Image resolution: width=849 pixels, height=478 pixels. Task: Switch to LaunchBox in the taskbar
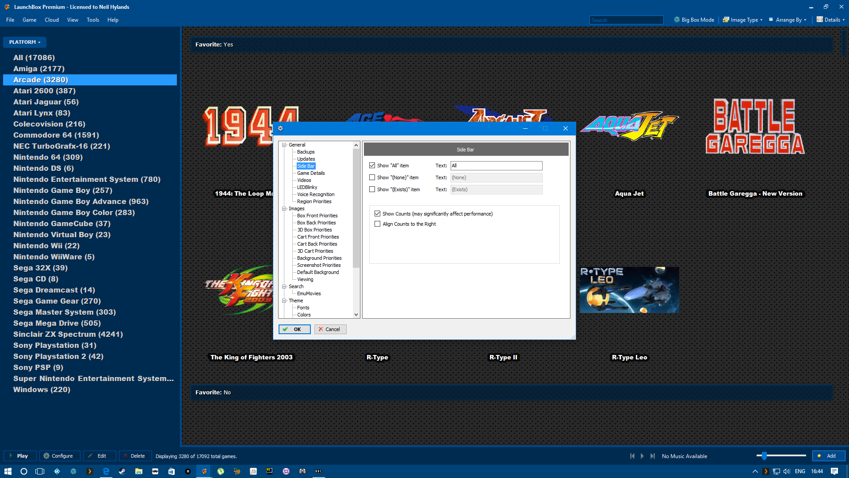tap(204, 471)
